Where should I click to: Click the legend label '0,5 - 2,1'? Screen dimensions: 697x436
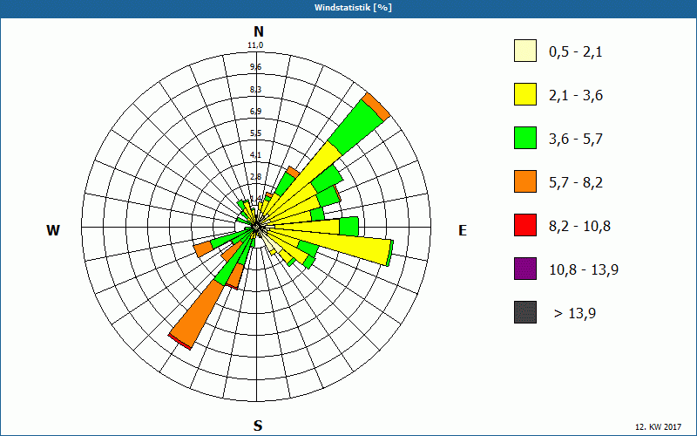coord(576,52)
